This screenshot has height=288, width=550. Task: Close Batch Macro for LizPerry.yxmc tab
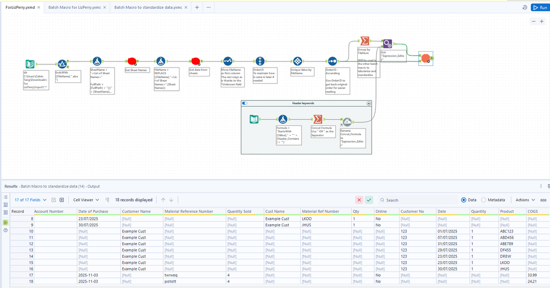105,7
